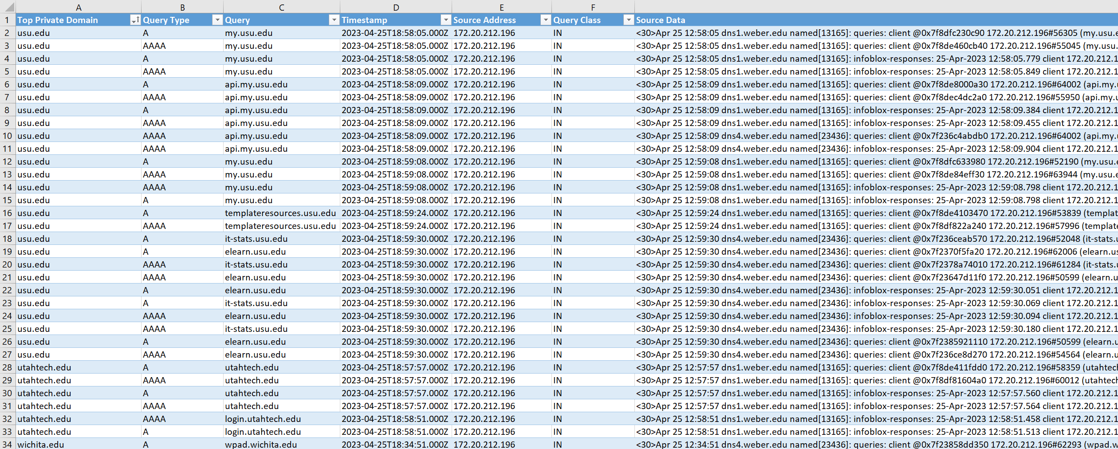Click source data cell in row 10
Screen dimensions: 1118x449
[876, 136]
